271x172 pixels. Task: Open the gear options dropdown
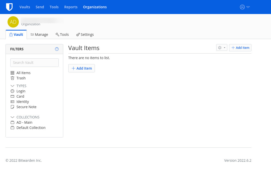[222, 48]
